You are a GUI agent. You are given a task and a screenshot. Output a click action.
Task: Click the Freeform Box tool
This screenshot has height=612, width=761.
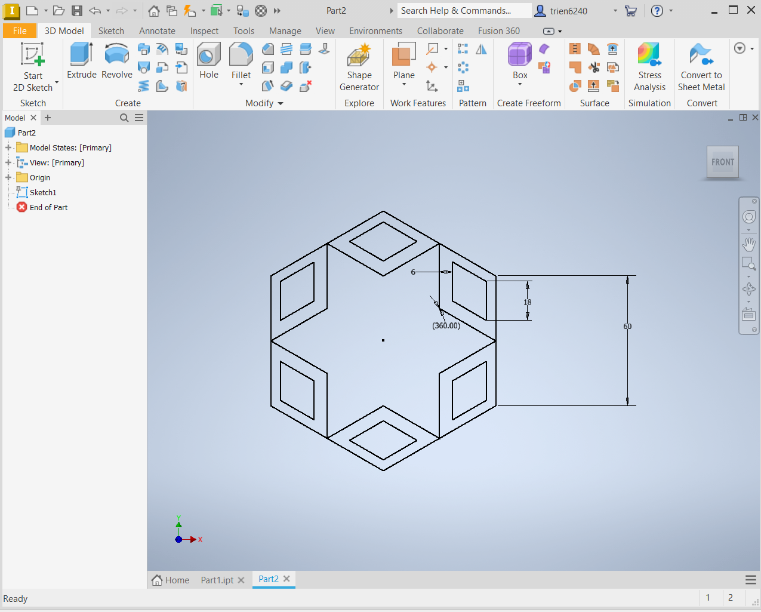tap(519, 55)
